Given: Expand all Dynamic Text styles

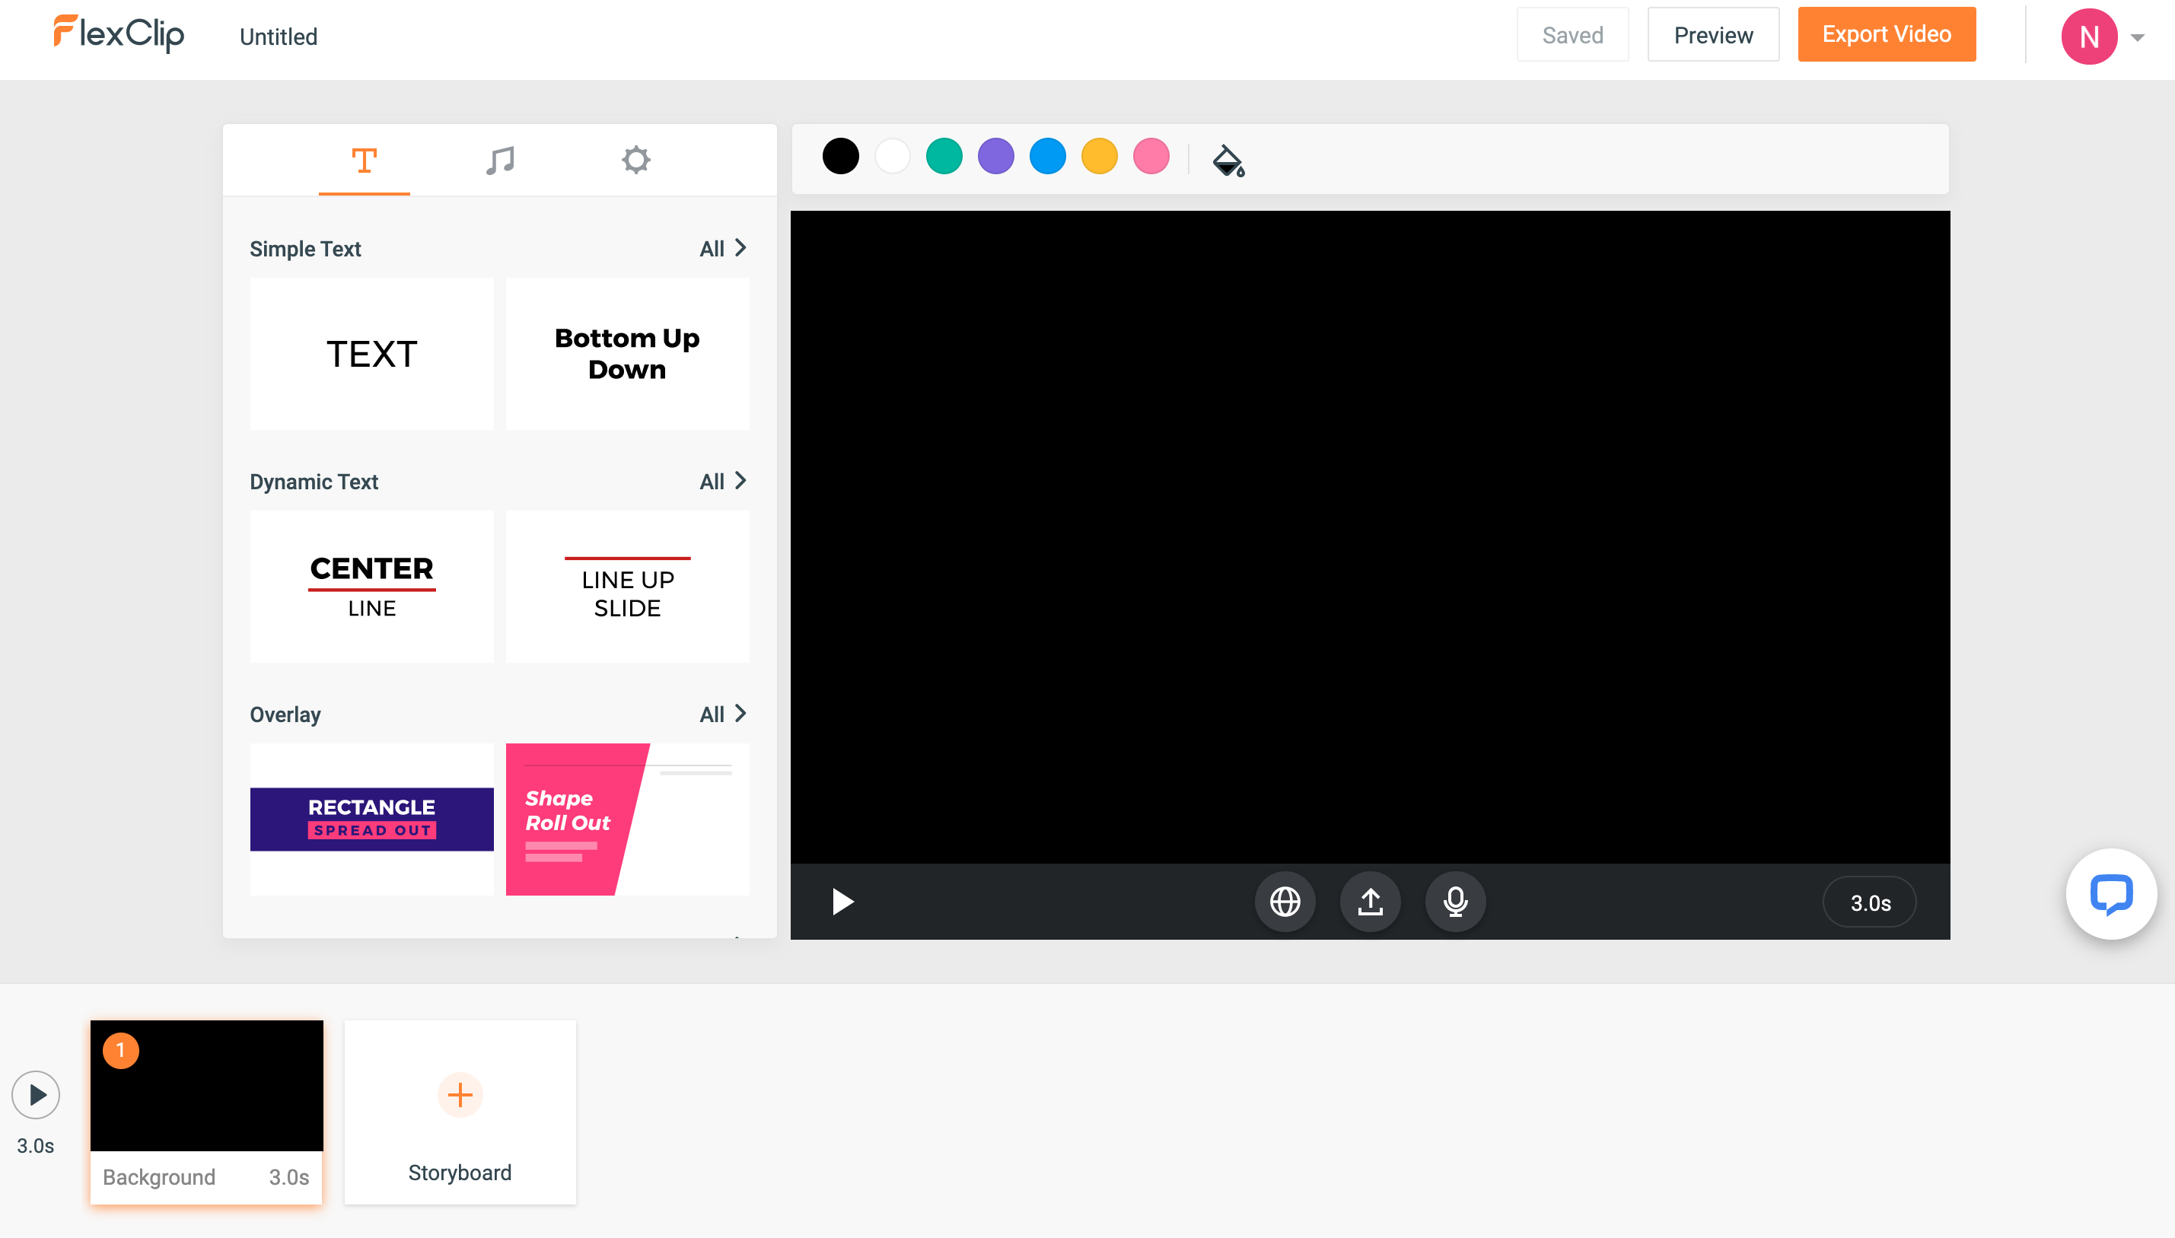Looking at the screenshot, I should (x=723, y=481).
